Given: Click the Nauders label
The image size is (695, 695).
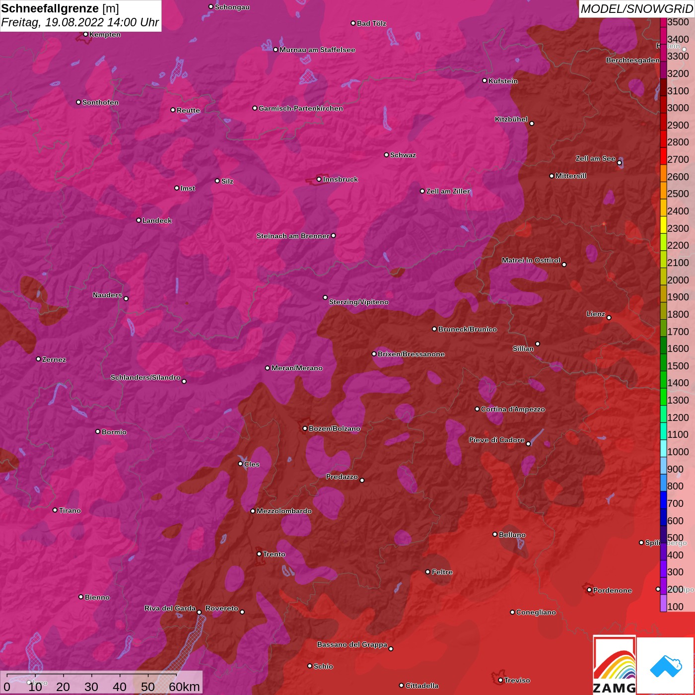Looking at the screenshot, I should [107, 295].
